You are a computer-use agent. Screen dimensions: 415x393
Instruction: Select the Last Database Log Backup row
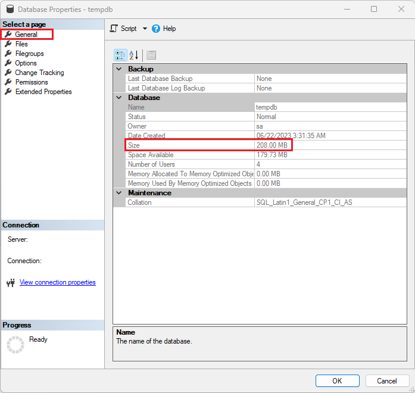coord(266,88)
